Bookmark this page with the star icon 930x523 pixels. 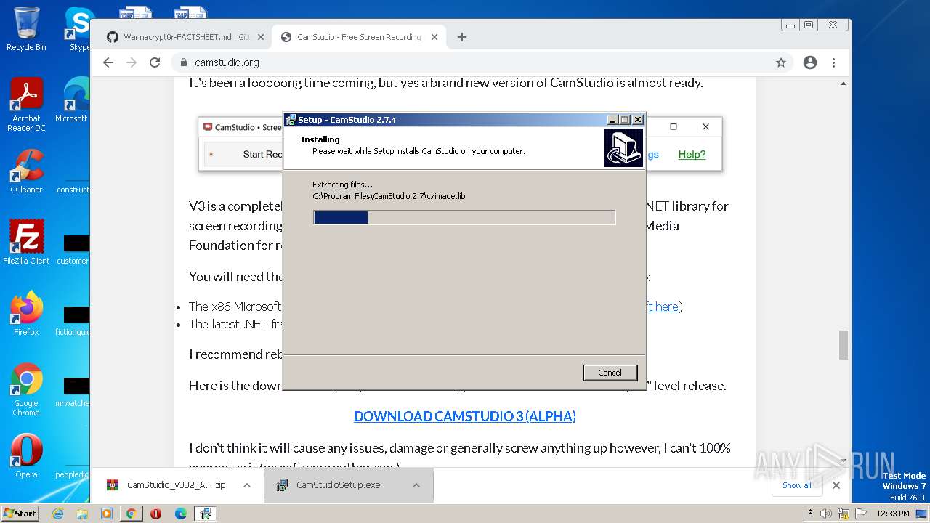click(781, 62)
